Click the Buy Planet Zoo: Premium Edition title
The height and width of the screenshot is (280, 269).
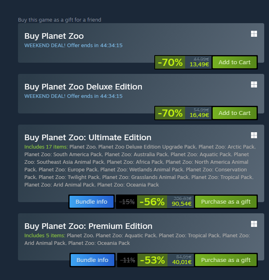[88, 226]
